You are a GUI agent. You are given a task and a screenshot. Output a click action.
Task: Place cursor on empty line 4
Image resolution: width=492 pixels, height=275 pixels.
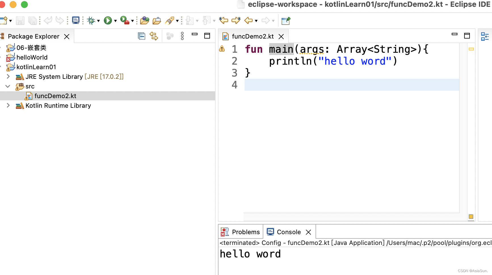pos(352,85)
